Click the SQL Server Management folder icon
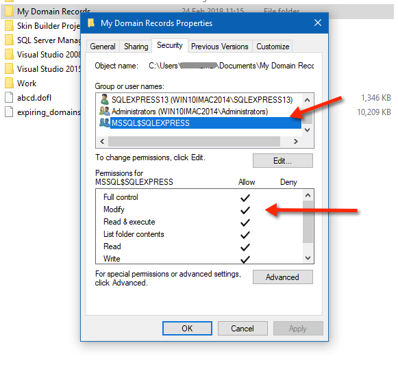 tap(9, 40)
